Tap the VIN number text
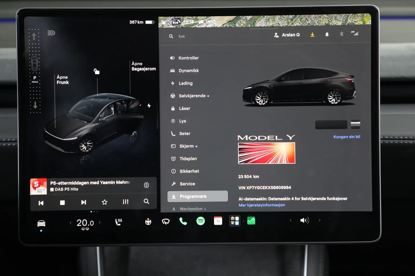415x276 pixels. click(265, 188)
